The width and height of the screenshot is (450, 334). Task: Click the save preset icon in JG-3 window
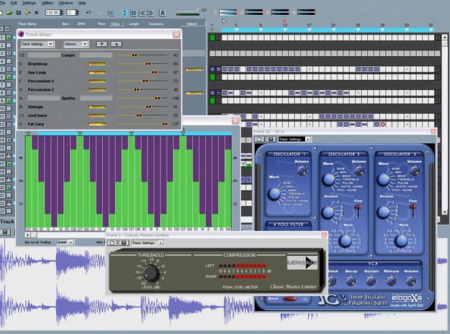[271, 139]
